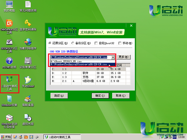Click the gray drive quick launch icon
The width and height of the screenshot is (187, 140).
[x=37, y=137]
